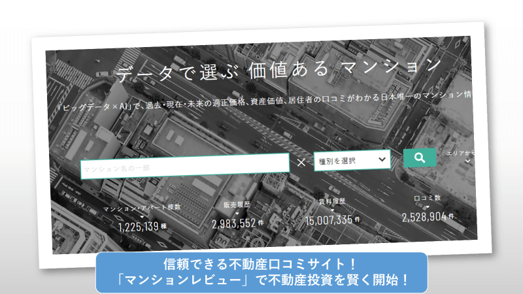Click the 賃料履歴 label
Screen dimensions: 523x294
click(332, 201)
